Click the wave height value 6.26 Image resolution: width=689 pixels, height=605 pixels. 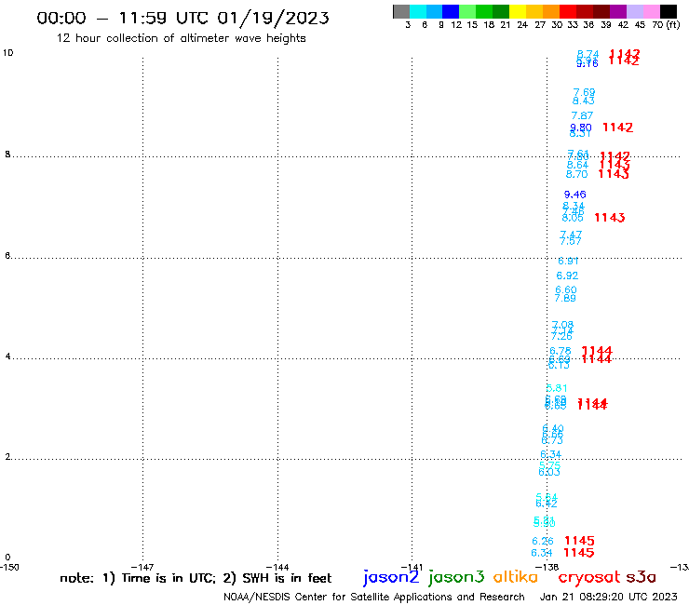tap(543, 541)
